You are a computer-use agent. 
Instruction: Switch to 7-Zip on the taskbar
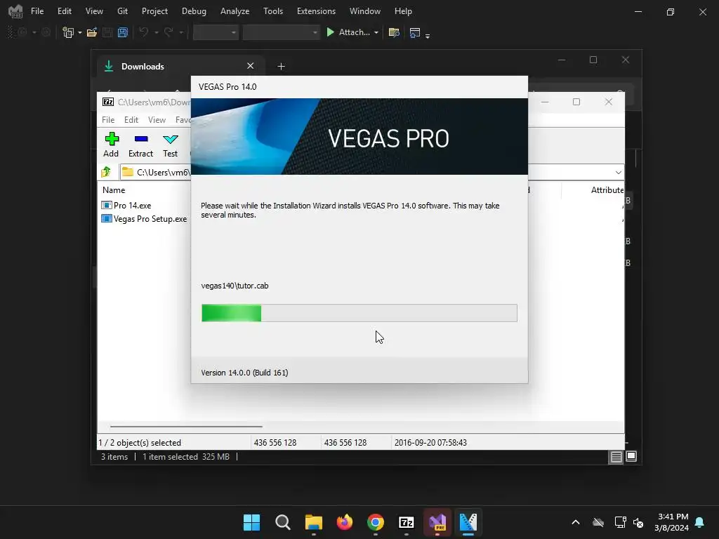coord(407,522)
